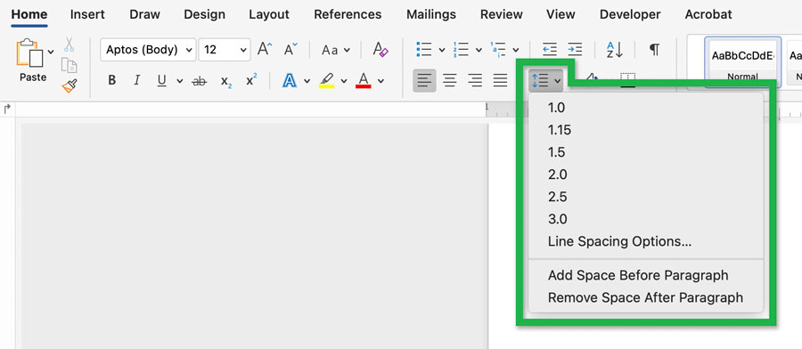Viewport: 802px width, 349px height.
Task: Insert a multilevel list
Action: (x=498, y=50)
